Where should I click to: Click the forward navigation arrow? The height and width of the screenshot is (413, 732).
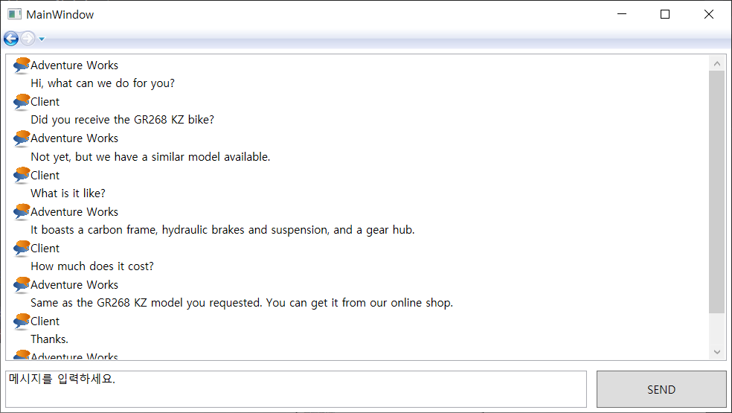click(x=28, y=38)
